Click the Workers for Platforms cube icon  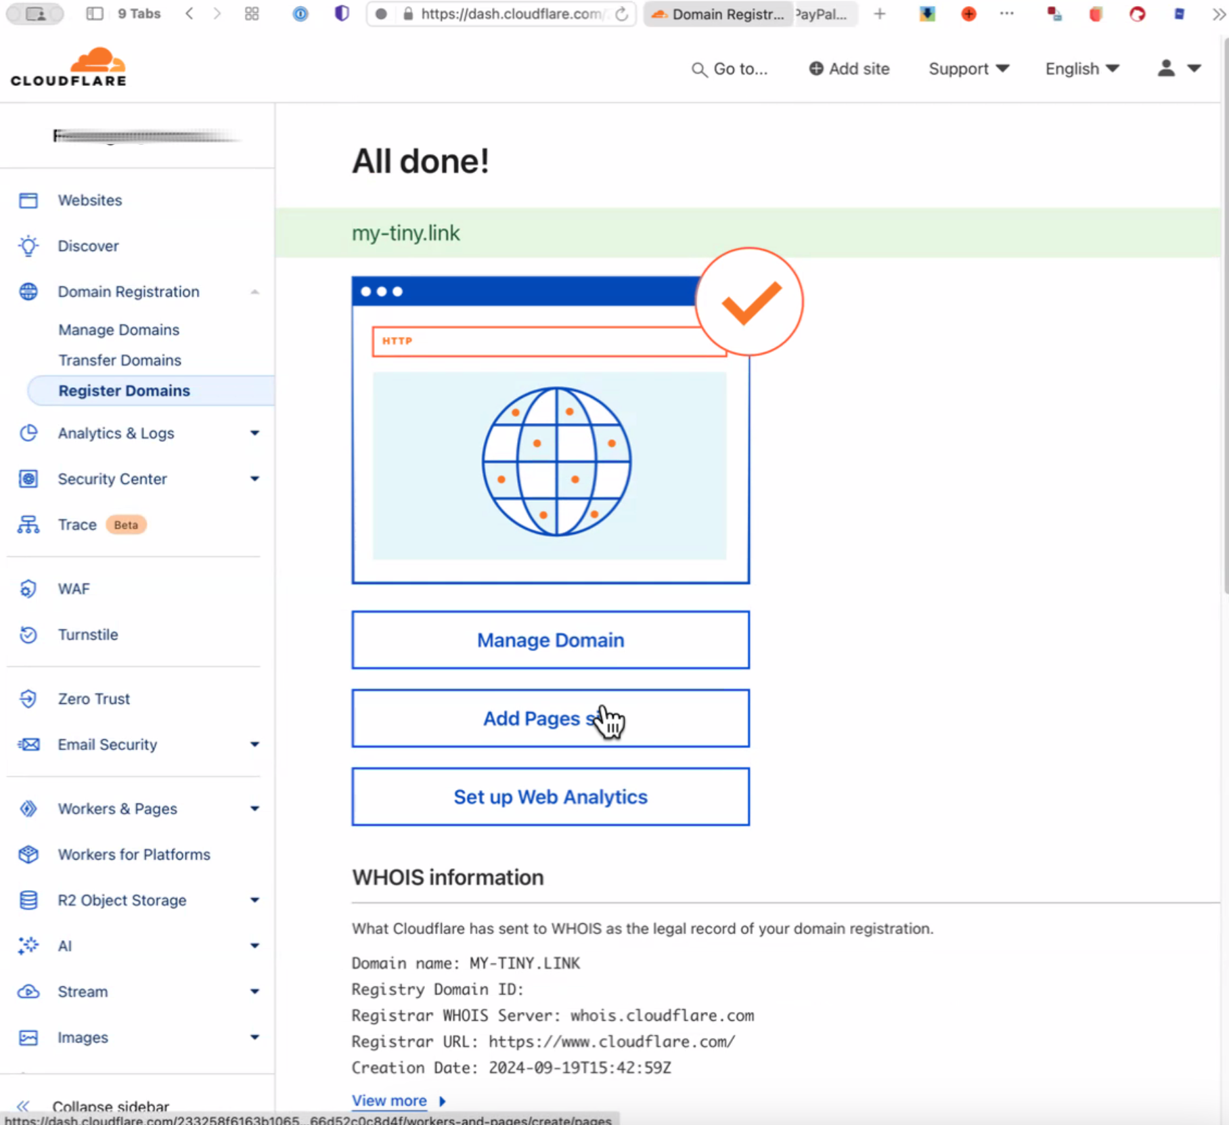[28, 854]
